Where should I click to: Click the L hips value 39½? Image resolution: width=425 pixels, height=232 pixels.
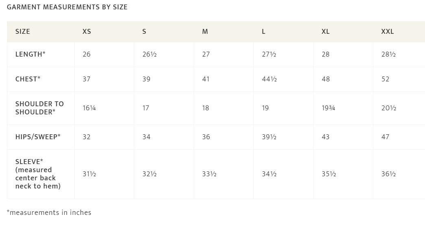coord(269,137)
